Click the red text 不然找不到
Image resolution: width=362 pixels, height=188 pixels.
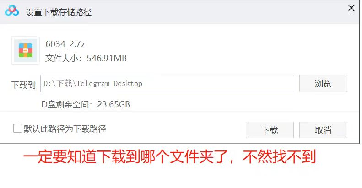click(279, 157)
